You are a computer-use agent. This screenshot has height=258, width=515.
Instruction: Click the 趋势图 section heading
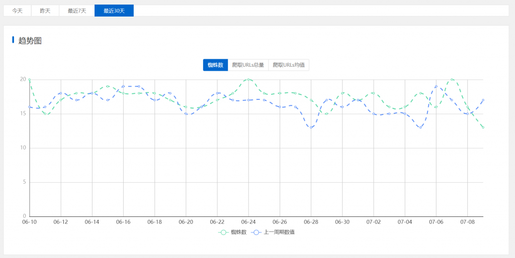[x=30, y=41]
